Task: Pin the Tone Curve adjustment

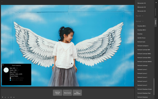Action: [x=69, y=91]
